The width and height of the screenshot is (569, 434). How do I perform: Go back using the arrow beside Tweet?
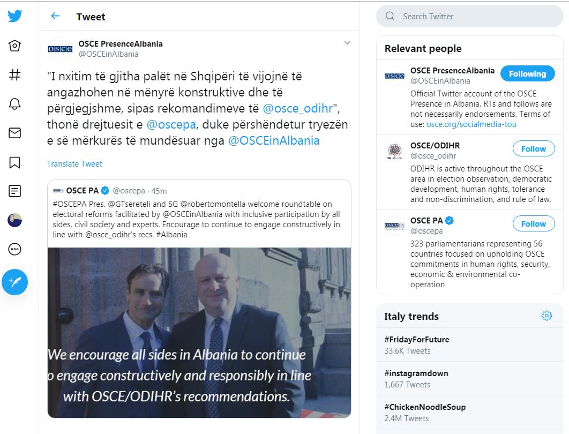pos(55,16)
